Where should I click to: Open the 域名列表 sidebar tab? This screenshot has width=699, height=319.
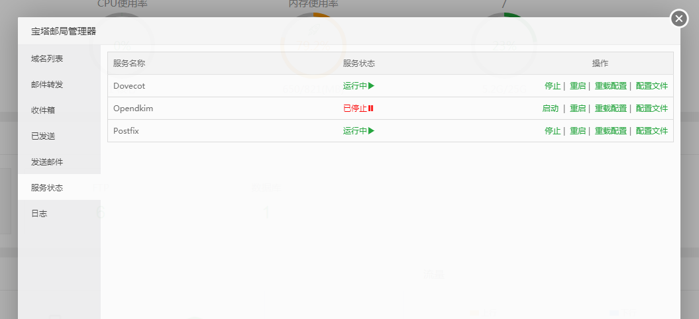pos(59,59)
